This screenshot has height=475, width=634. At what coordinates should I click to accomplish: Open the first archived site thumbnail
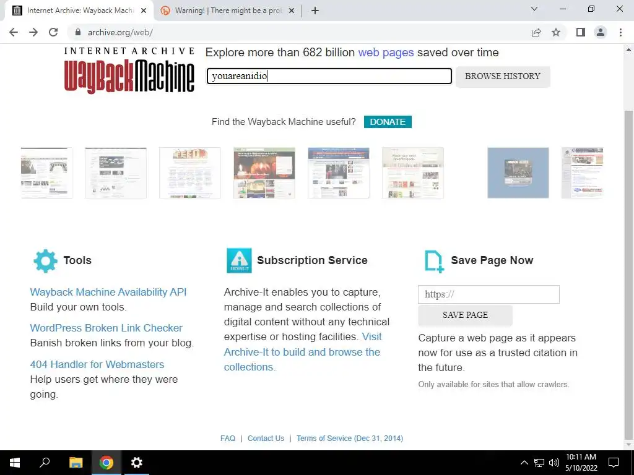coord(46,173)
